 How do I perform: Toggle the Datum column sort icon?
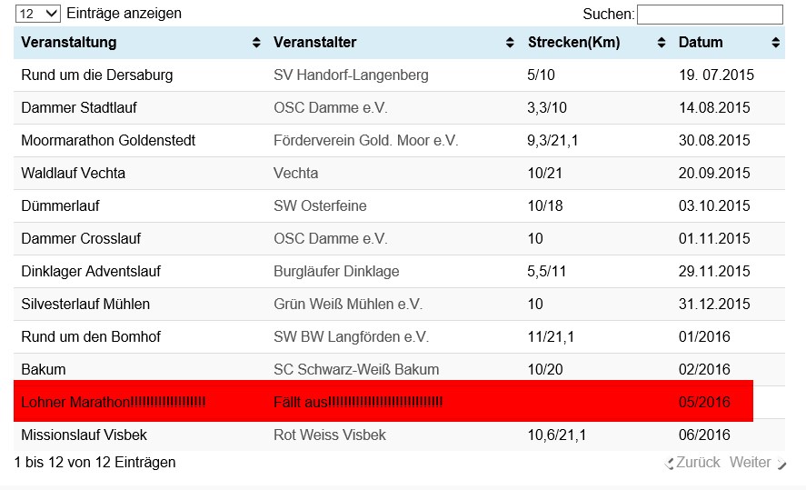click(x=776, y=43)
